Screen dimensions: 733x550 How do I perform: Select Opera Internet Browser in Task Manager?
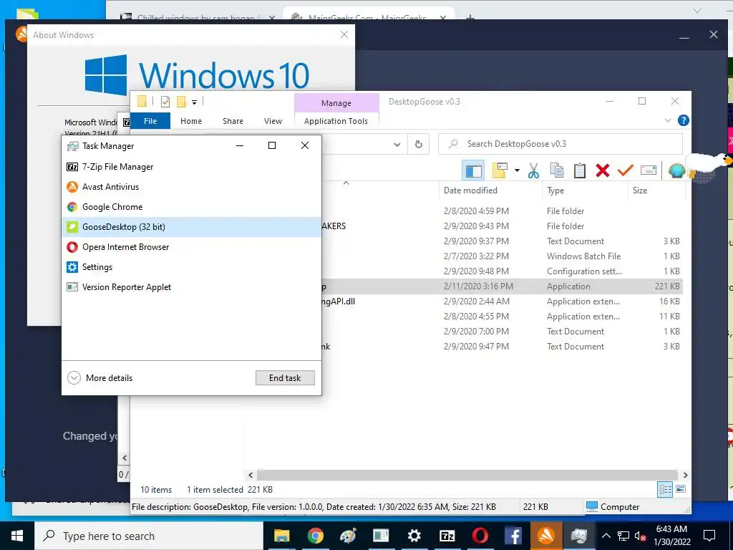tap(191, 247)
